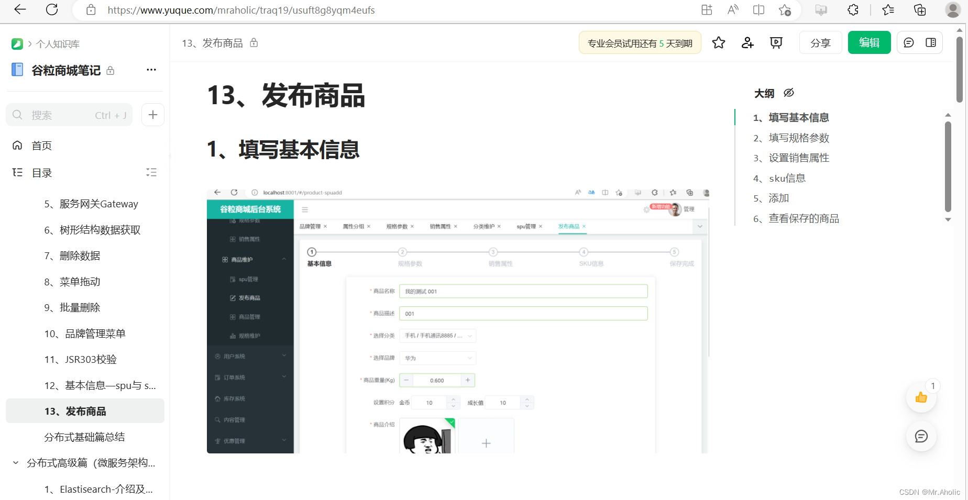The width and height of the screenshot is (968, 500).
Task: Select 首页 in the left sidebar
Action: pos(41,145)
